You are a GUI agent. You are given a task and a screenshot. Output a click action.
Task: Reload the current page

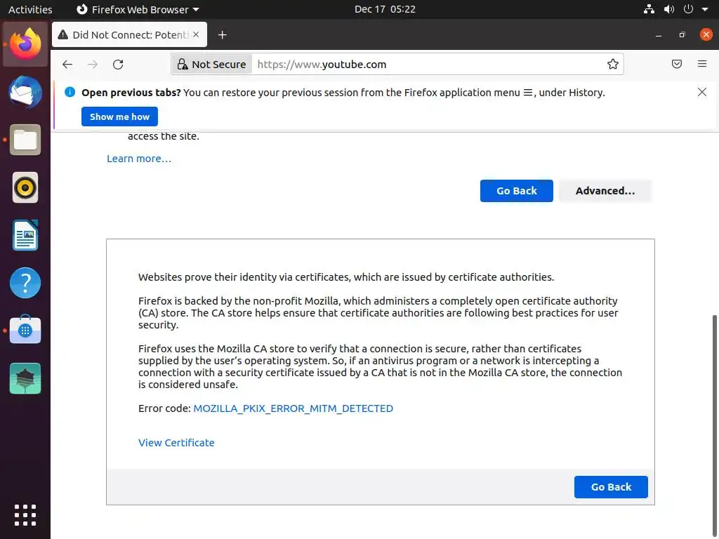pos(118,64)
